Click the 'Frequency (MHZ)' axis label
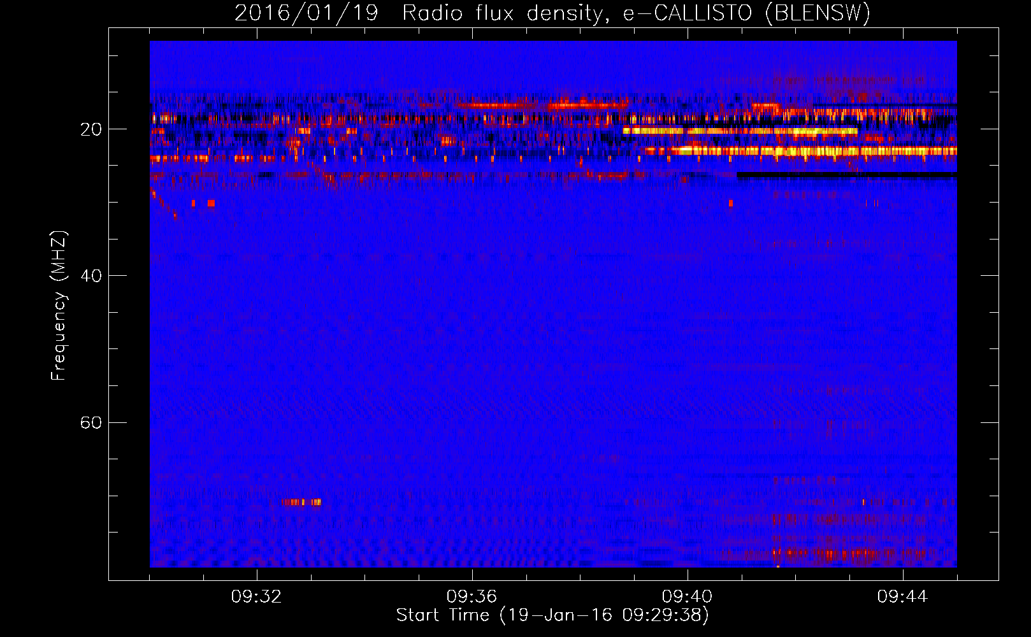The image size is (1031, 637). coord(59,306)
